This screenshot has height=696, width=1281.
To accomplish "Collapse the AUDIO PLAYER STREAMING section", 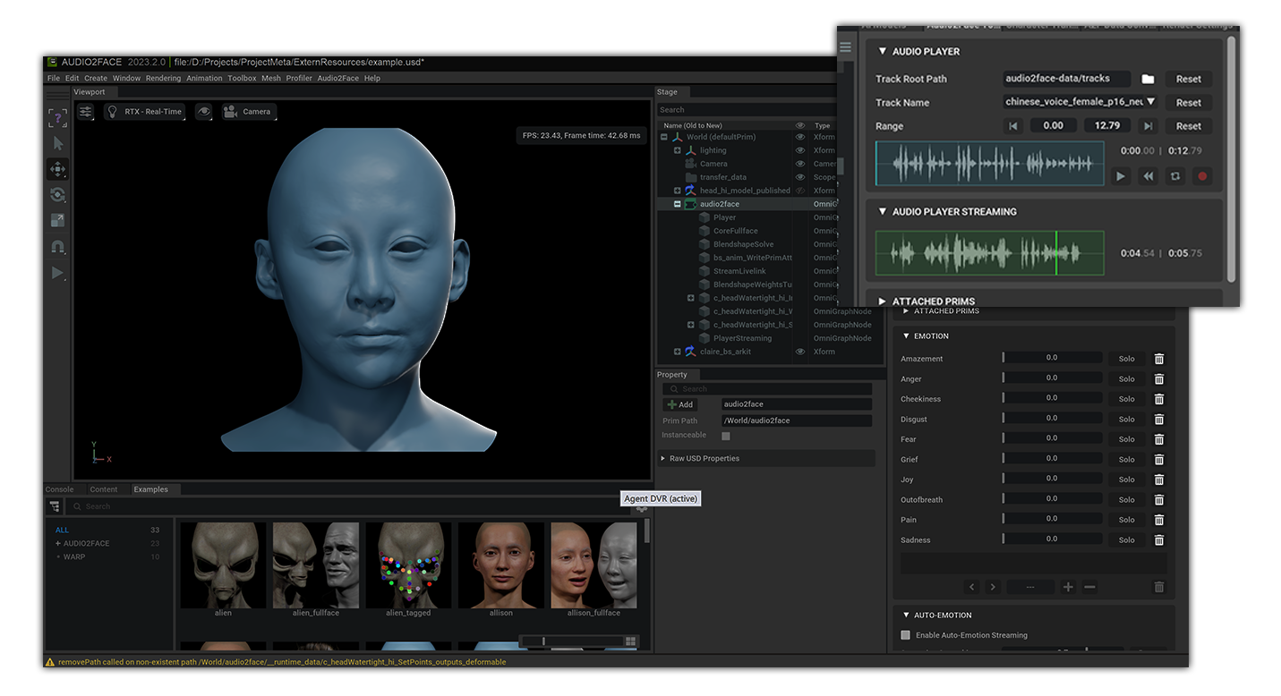I will (x=882, y=212).
